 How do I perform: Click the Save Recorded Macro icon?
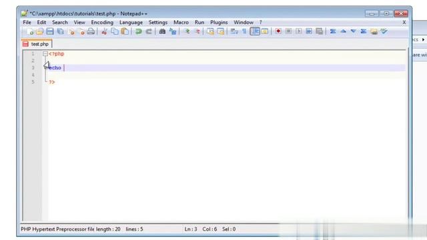(x=319, y=31)
